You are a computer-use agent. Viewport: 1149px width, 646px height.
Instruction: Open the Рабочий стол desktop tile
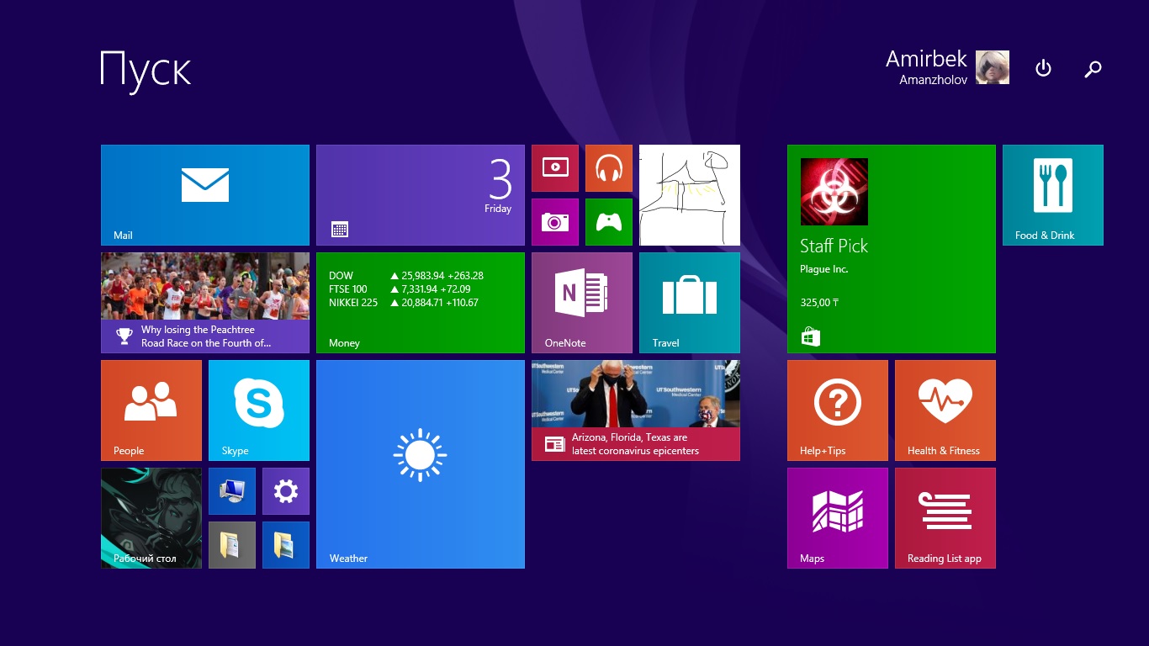point(151,518)
